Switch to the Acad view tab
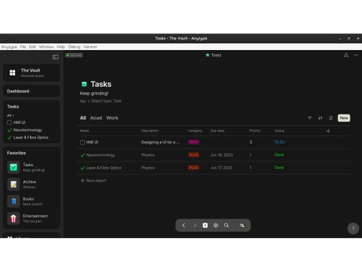362x272 pixels. pyautogui.click(x=96, y=118)
